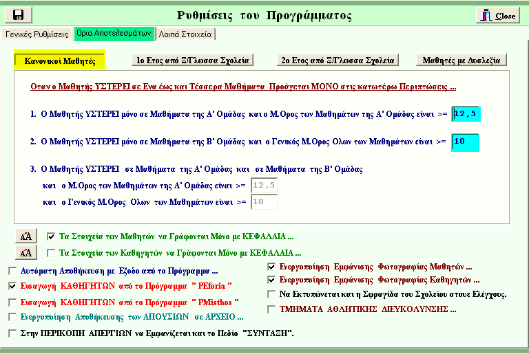Click the floppy disk save icon
Viewport: 529px width, 354px height.
18,15
